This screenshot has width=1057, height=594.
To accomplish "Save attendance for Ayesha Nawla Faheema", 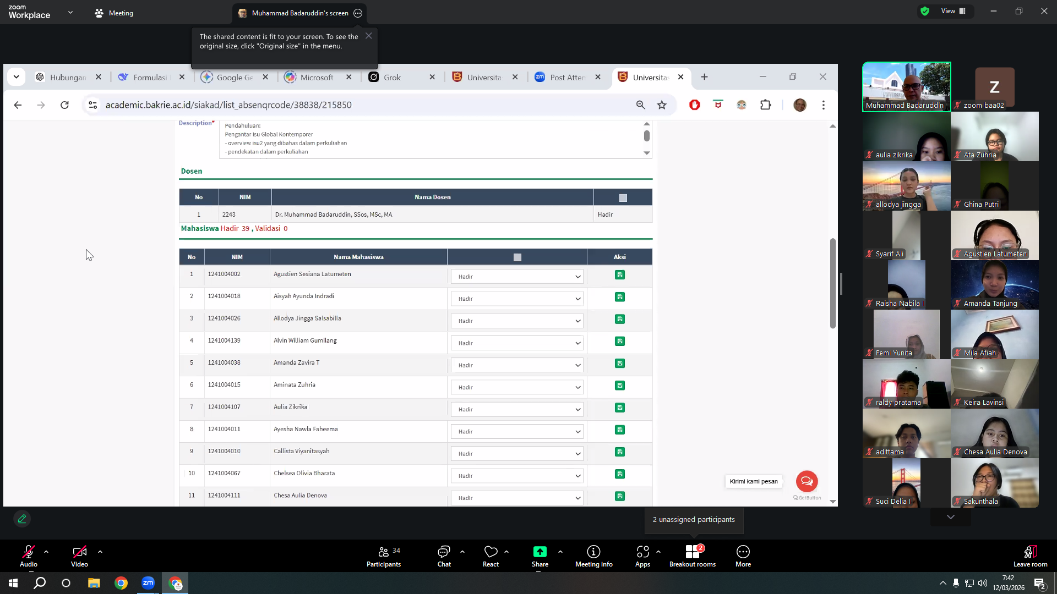I will pos(620,430).
